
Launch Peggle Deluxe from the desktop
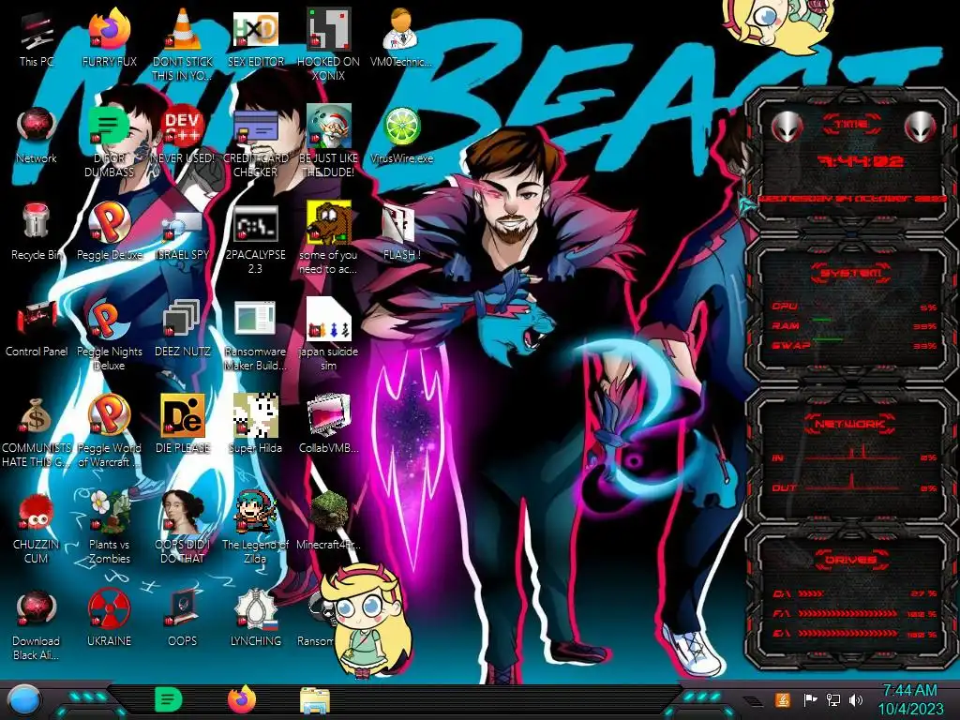pyautogui.click(x=109, y=232)
